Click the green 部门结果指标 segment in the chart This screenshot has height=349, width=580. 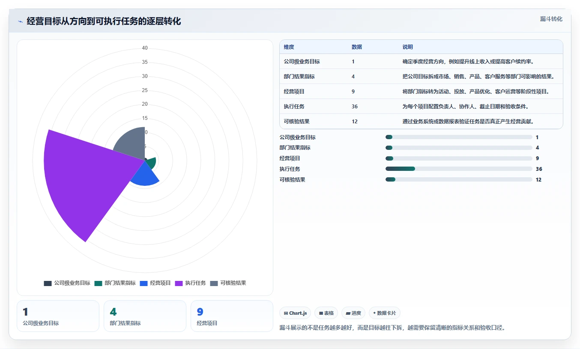tap(151, 164)
